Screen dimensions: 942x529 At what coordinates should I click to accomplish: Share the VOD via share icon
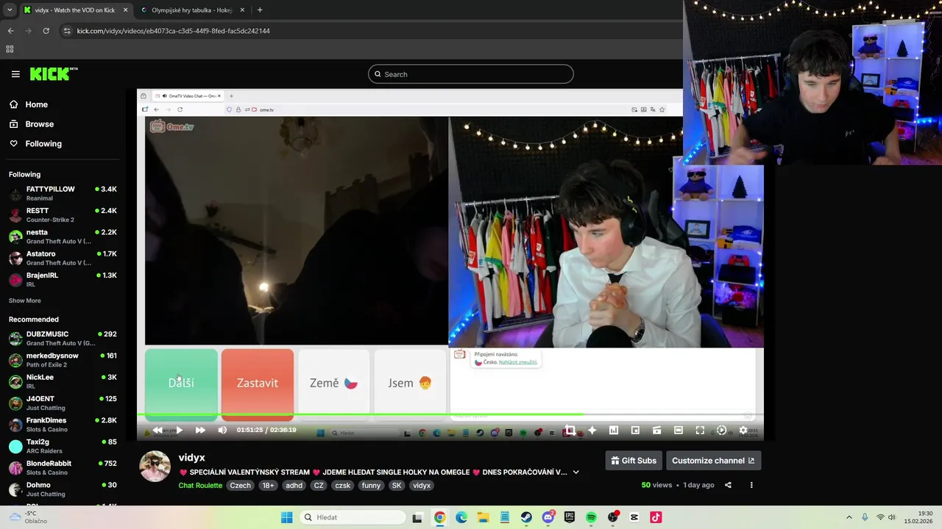pyautogui.click(x=728, y=485)
